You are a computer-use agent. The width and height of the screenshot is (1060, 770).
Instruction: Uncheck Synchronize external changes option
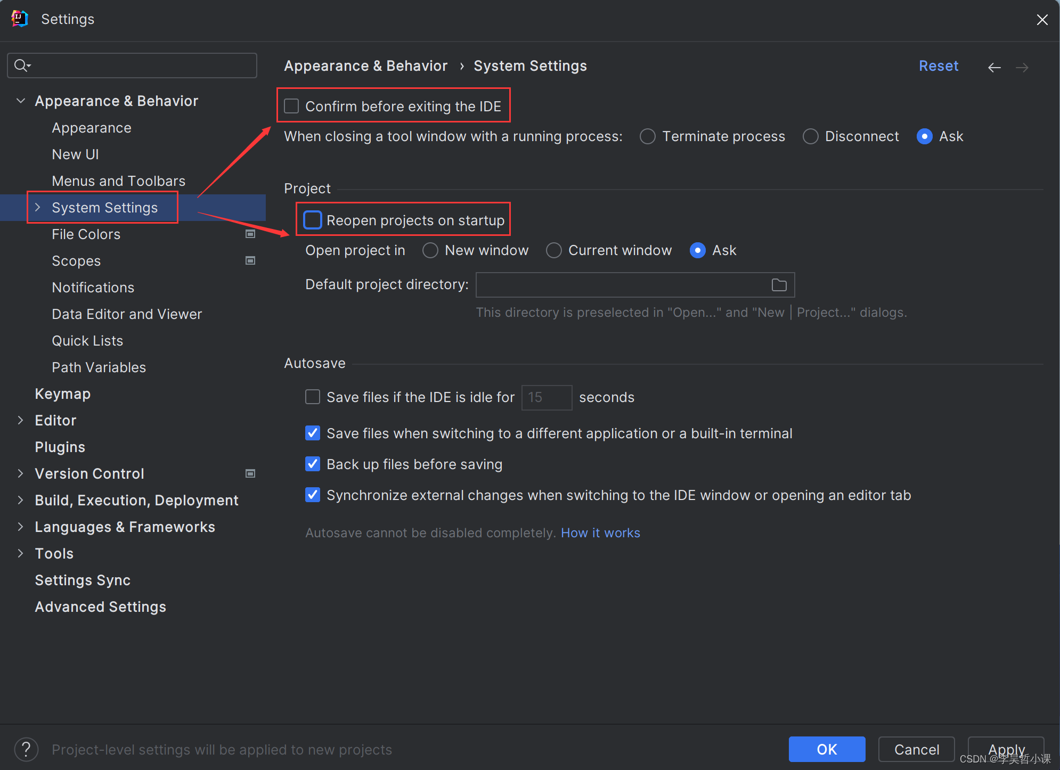pos(313,495)
